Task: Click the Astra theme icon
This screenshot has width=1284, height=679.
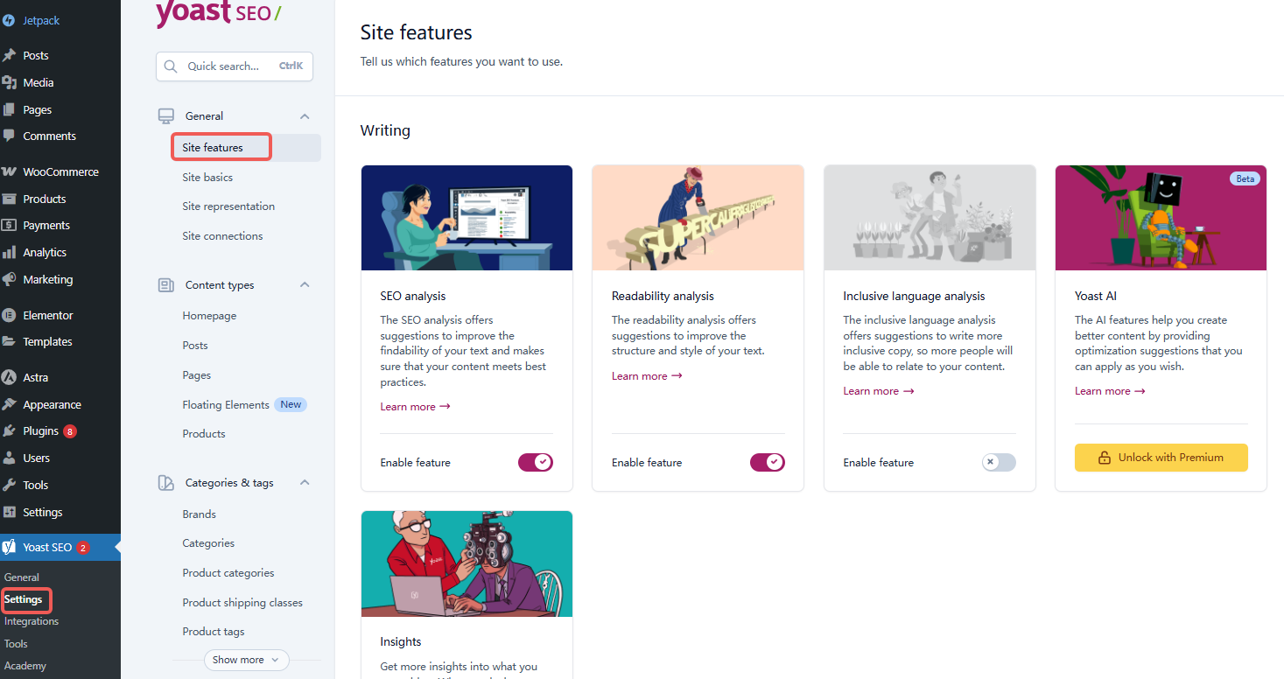Action: coord(9,378)
